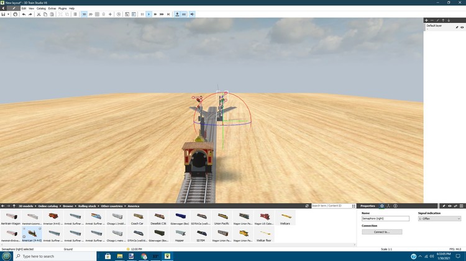Click the '3D models' breadcrumb

click(26, 206)
